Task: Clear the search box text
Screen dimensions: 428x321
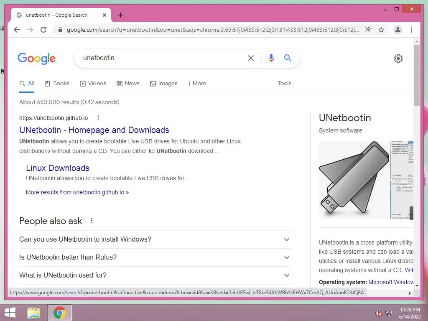Action: (251, 58)
